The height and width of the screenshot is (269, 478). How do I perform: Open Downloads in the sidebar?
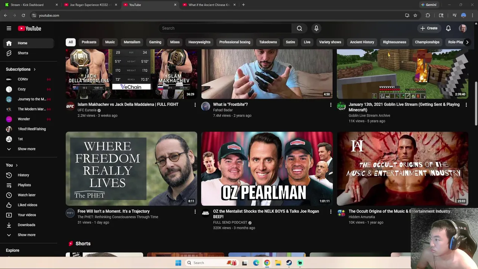28,225
